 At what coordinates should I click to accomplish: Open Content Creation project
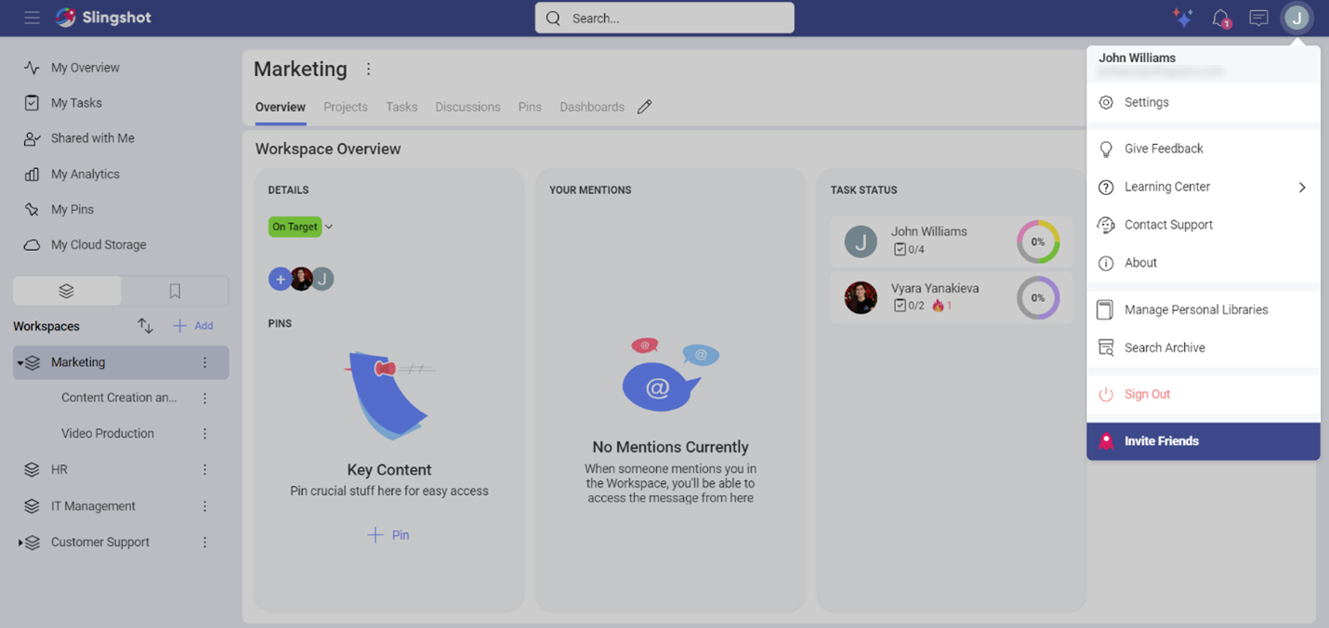coord(119,398)
